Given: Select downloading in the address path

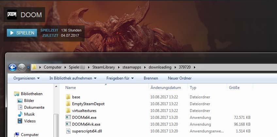Looking at the screenshot, I should tap(160, 67).
